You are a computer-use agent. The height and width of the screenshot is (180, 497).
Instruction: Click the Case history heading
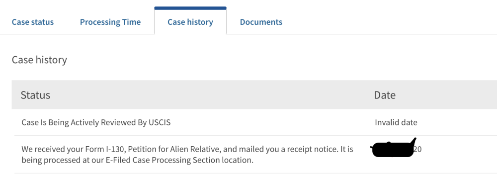pyautogui.click(x=39, y=60)
